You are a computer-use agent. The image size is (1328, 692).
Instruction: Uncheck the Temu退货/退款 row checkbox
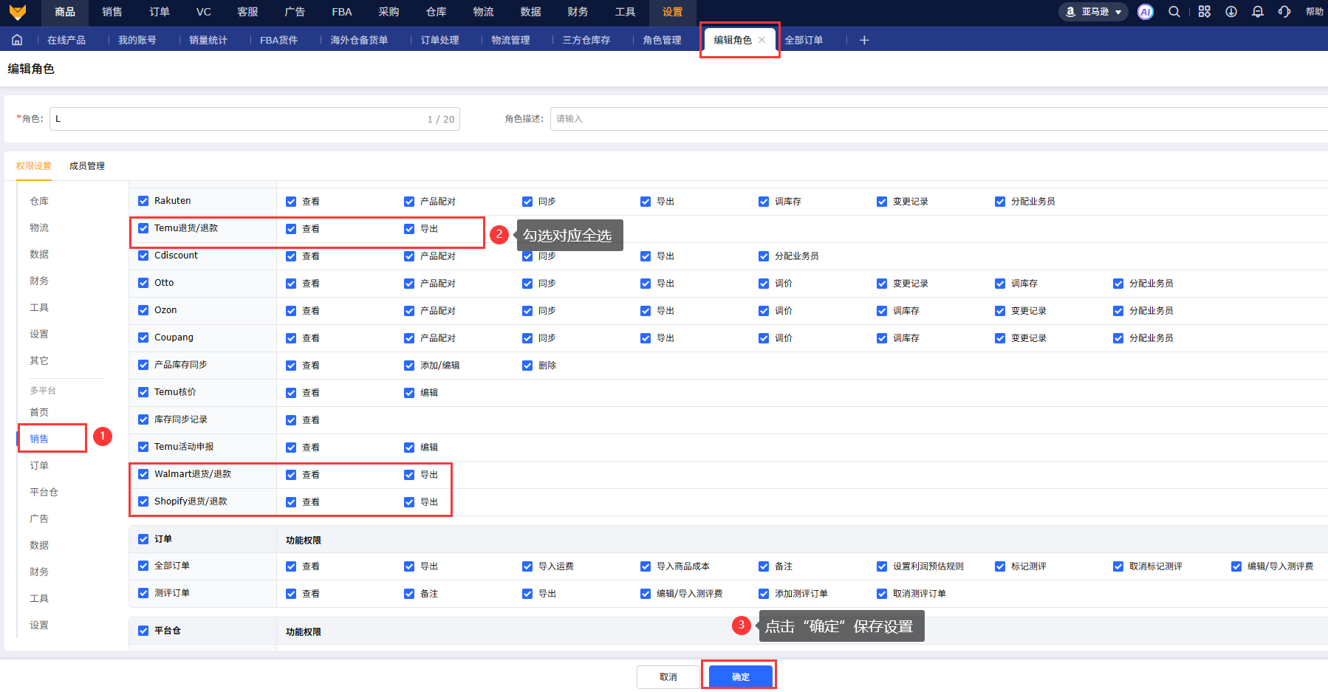[143, 228]
